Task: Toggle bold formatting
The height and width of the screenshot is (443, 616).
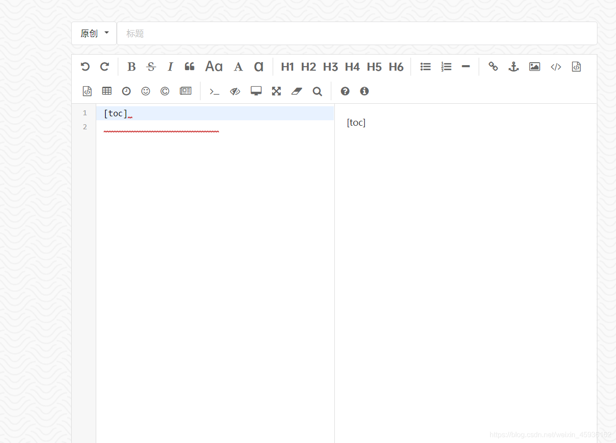Action: click(x=131, y=67)
